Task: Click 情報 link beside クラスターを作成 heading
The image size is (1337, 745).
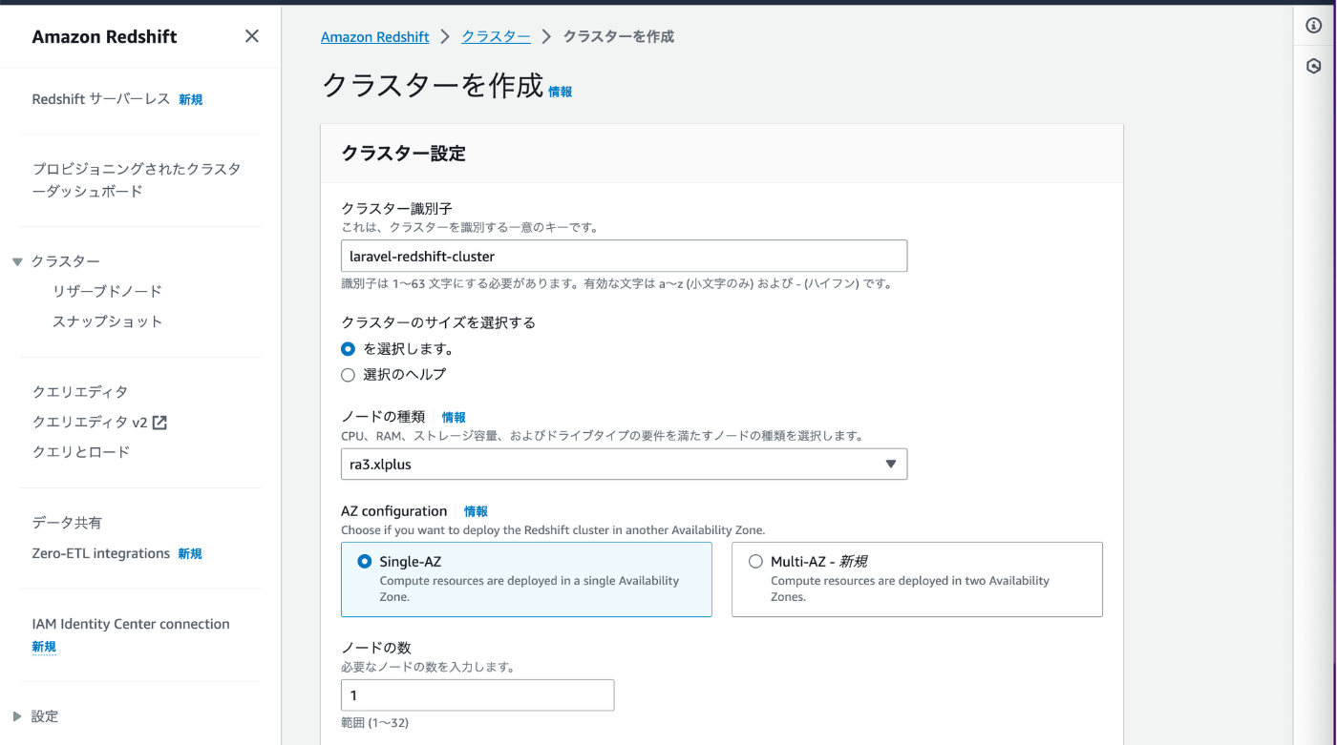Action: pyautogui.click(x=560, y=92)
